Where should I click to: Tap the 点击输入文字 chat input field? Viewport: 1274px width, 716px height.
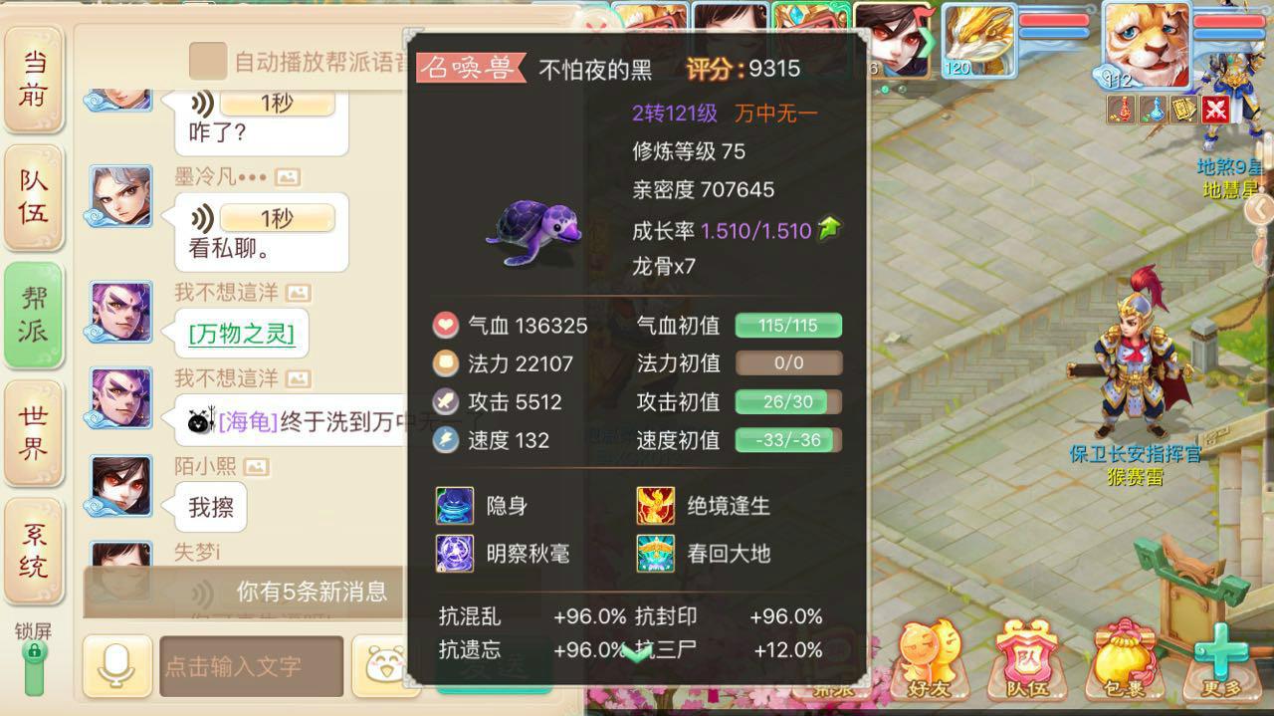(251, 666)
